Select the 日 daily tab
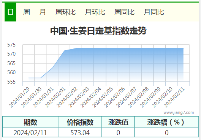The image size is (201, 140). click(10, 12)
